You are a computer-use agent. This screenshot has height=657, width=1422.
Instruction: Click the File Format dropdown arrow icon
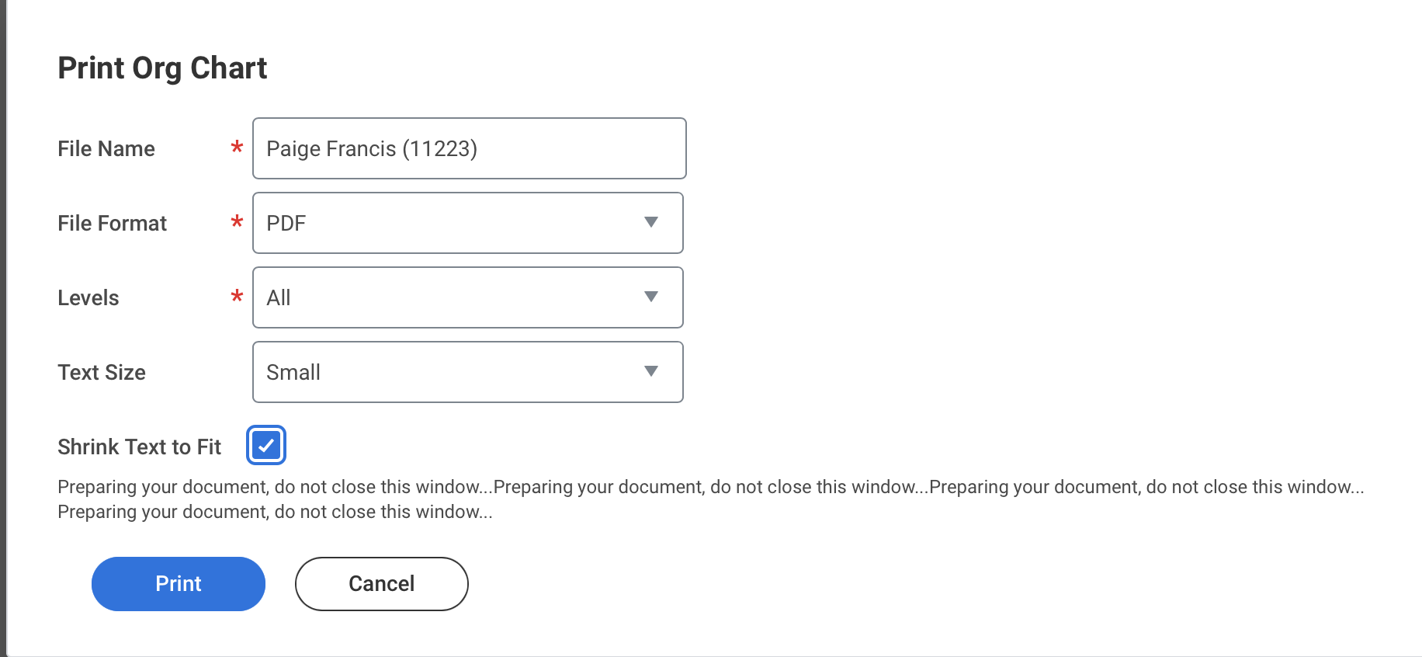(x=651, y=223)
